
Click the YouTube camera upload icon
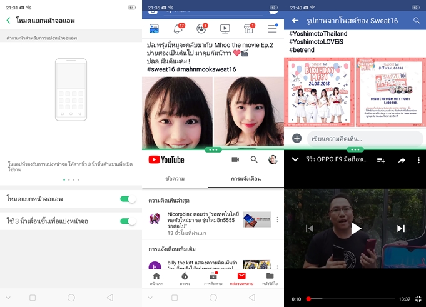click(x=235, y=160)
